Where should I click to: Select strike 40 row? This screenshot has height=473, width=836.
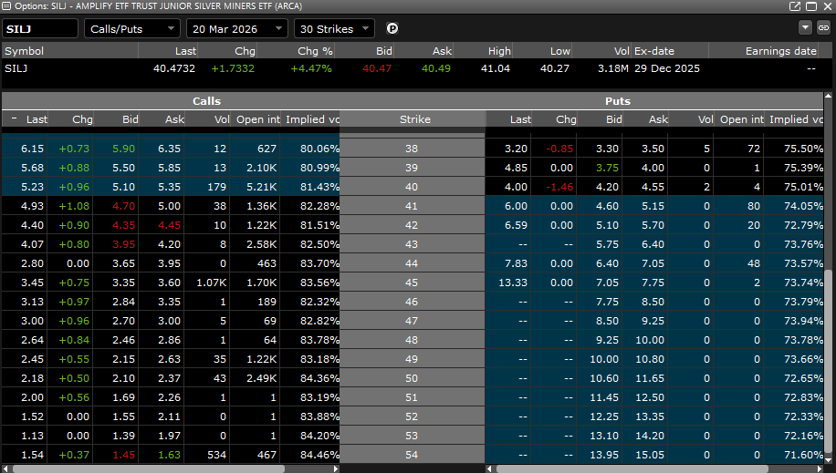413,187
